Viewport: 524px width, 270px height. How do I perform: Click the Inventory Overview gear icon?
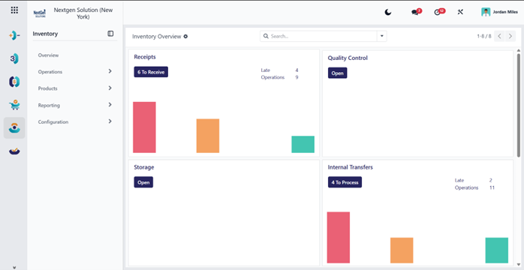click(x=185, y=37)
